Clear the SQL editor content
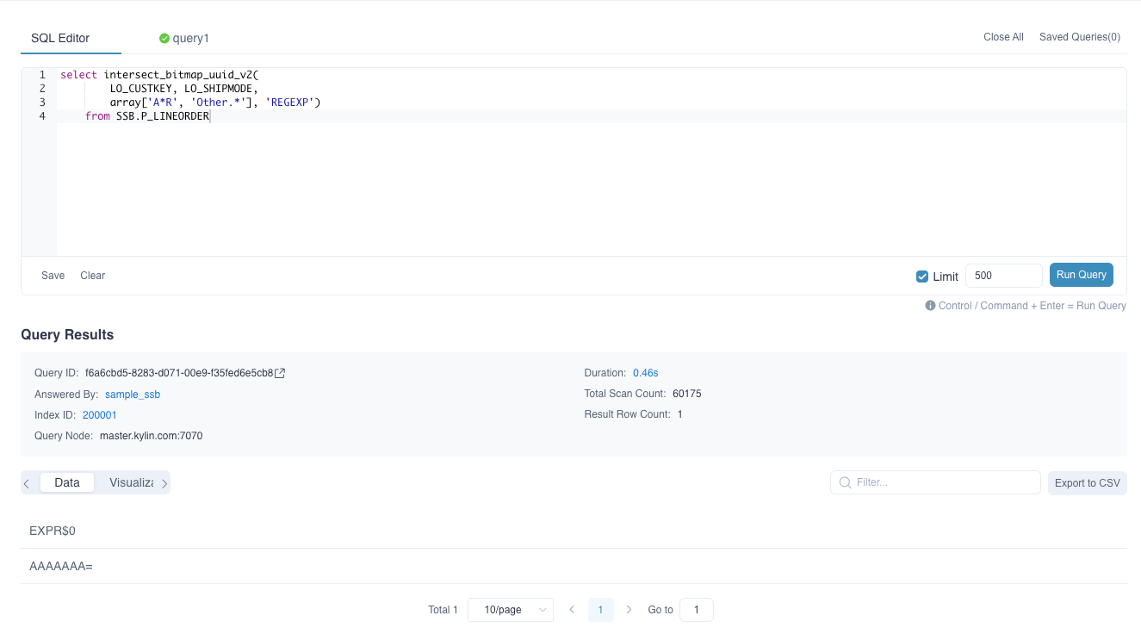The height and width of the screenshot is (640, 1141). click(x=92, y=276)
